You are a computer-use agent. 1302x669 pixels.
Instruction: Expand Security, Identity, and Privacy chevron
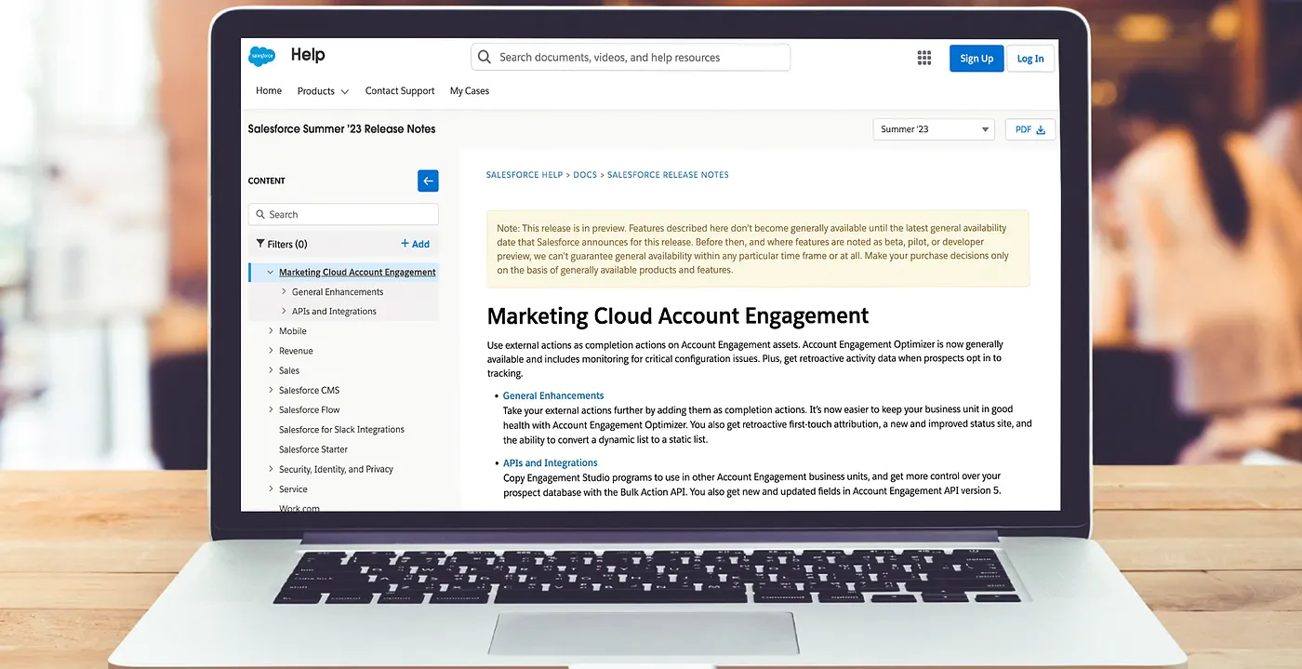(271, 469)
